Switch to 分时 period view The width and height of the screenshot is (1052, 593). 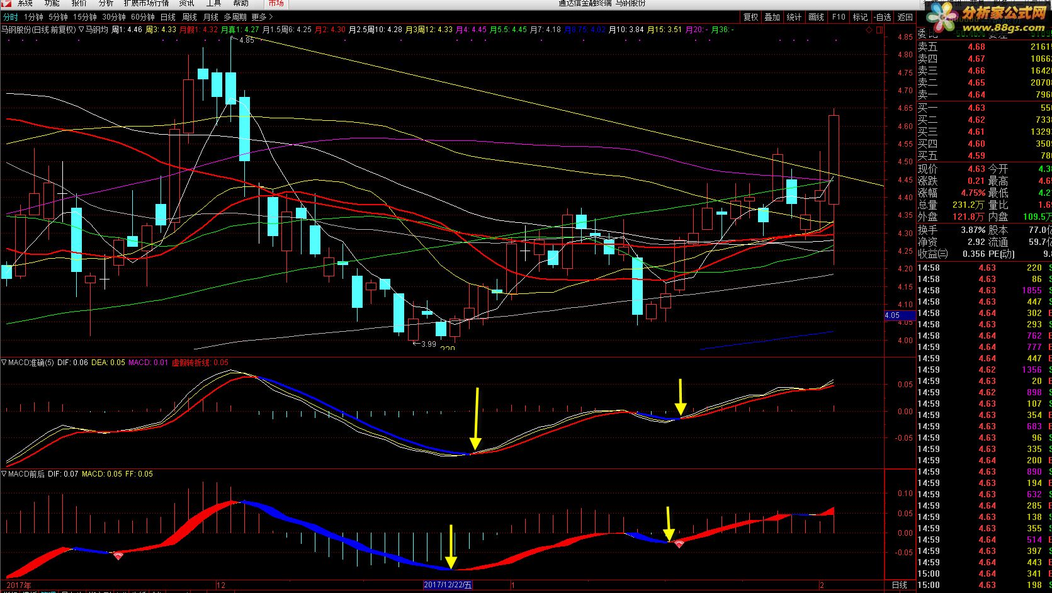pos(11,17)
